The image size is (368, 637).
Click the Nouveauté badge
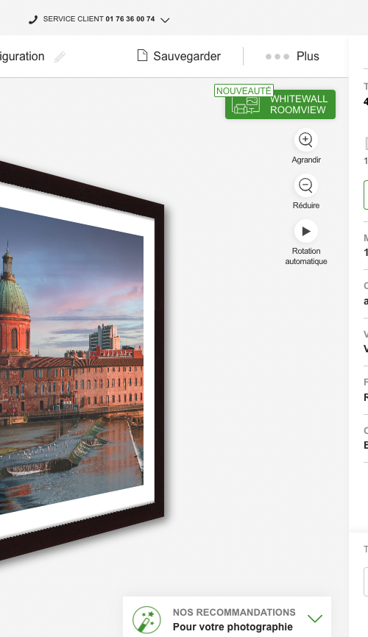pos(244,90)
